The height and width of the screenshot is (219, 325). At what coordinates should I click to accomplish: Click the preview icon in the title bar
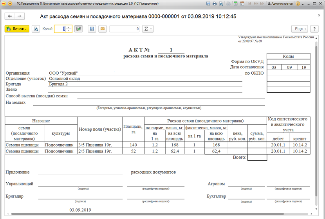(221, 4)
